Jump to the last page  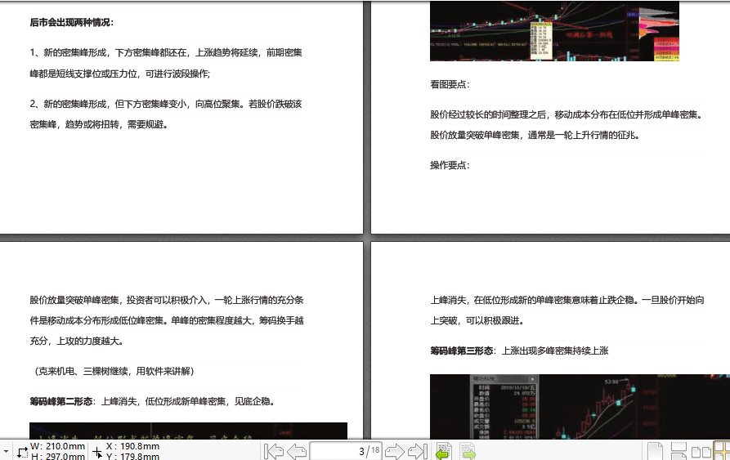(418, 451)
